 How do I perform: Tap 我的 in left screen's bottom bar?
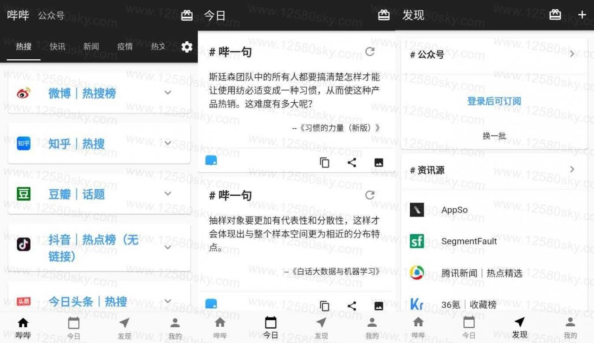tap(175, 328)
